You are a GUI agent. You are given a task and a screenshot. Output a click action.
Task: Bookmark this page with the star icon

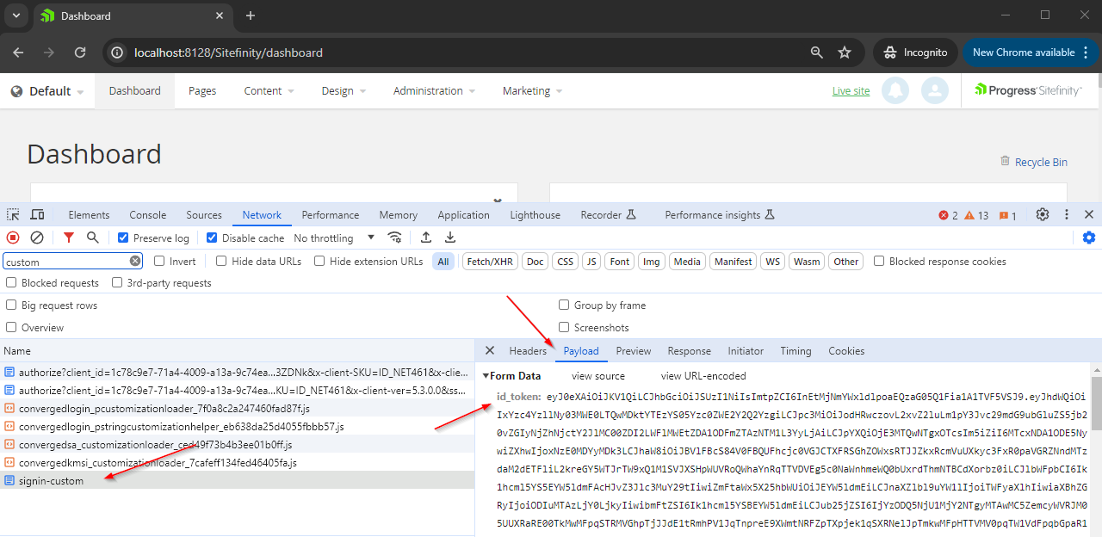845,52
